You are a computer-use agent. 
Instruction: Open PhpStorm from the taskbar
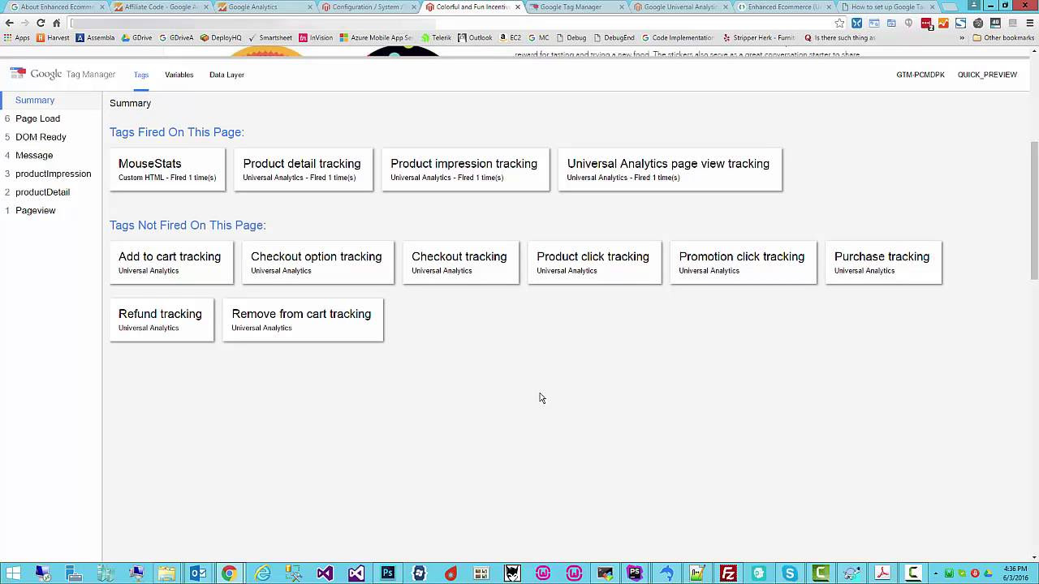tap(635, 573)
